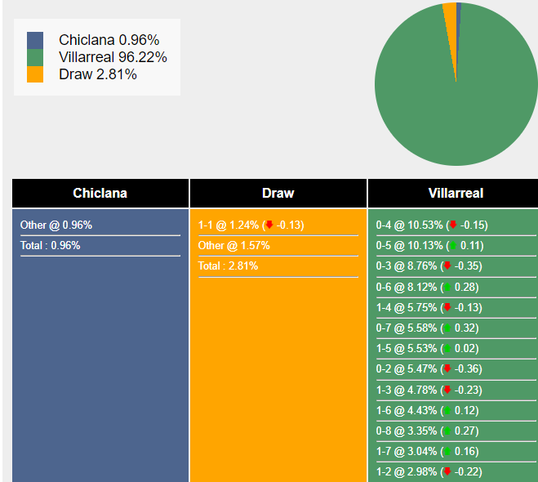Image resolution: width=538 pixels, height=482 pixels.
Task: Click the red down arrow on 0-4 row
Action: [452, 225]
